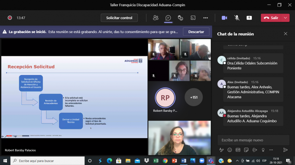
Task: Send the chat message
Action: point(285,150)
